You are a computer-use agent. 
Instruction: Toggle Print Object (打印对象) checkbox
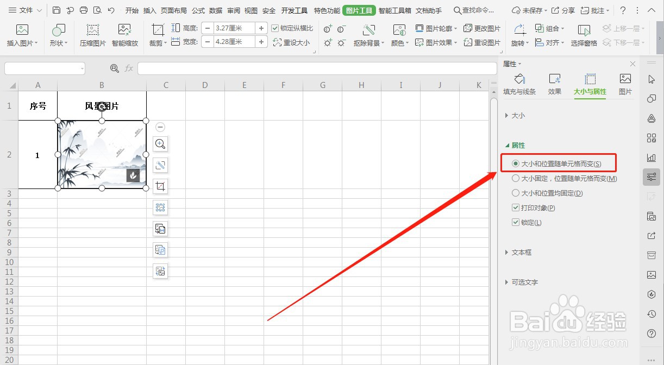point(516,207)
